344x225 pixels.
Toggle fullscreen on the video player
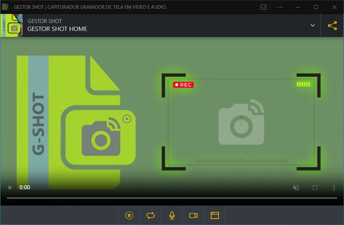[x=315, y=188]
